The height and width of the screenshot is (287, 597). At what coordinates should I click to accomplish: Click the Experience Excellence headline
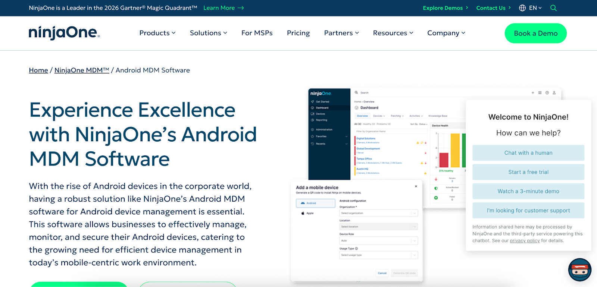143,135
